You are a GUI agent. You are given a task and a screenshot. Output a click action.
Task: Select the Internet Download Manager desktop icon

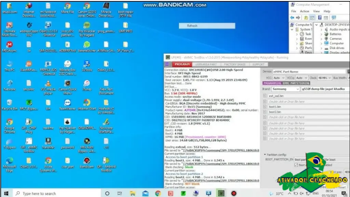pyautogui.click(x=29, y=10)
